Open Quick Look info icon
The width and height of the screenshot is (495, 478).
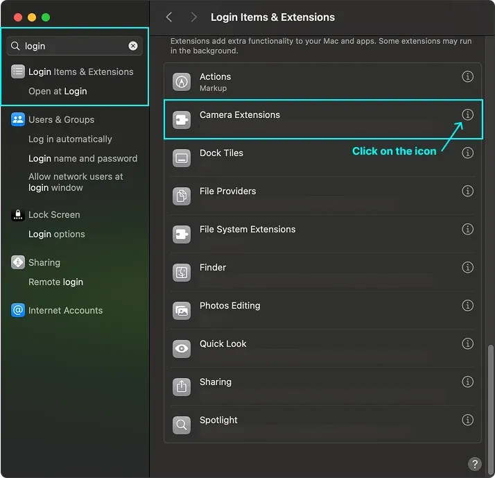467,343
